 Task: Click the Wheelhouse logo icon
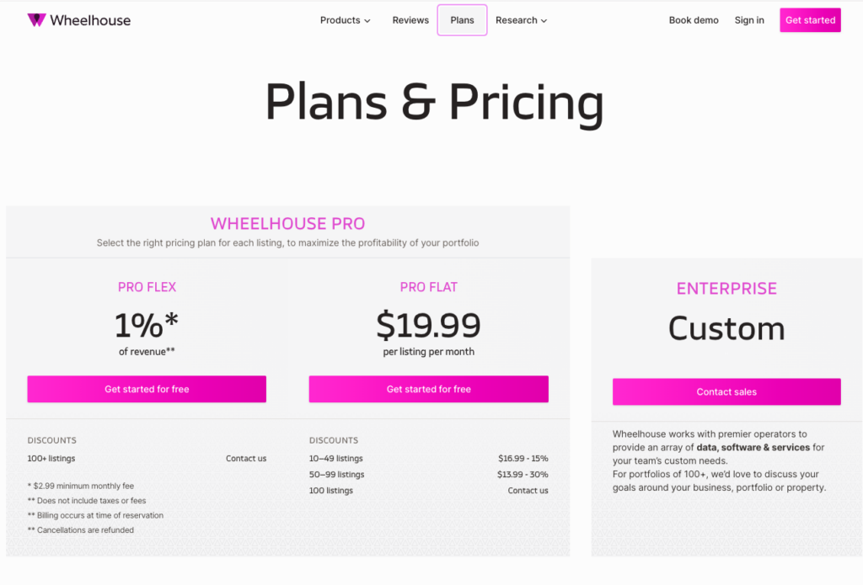click(36, 20)
